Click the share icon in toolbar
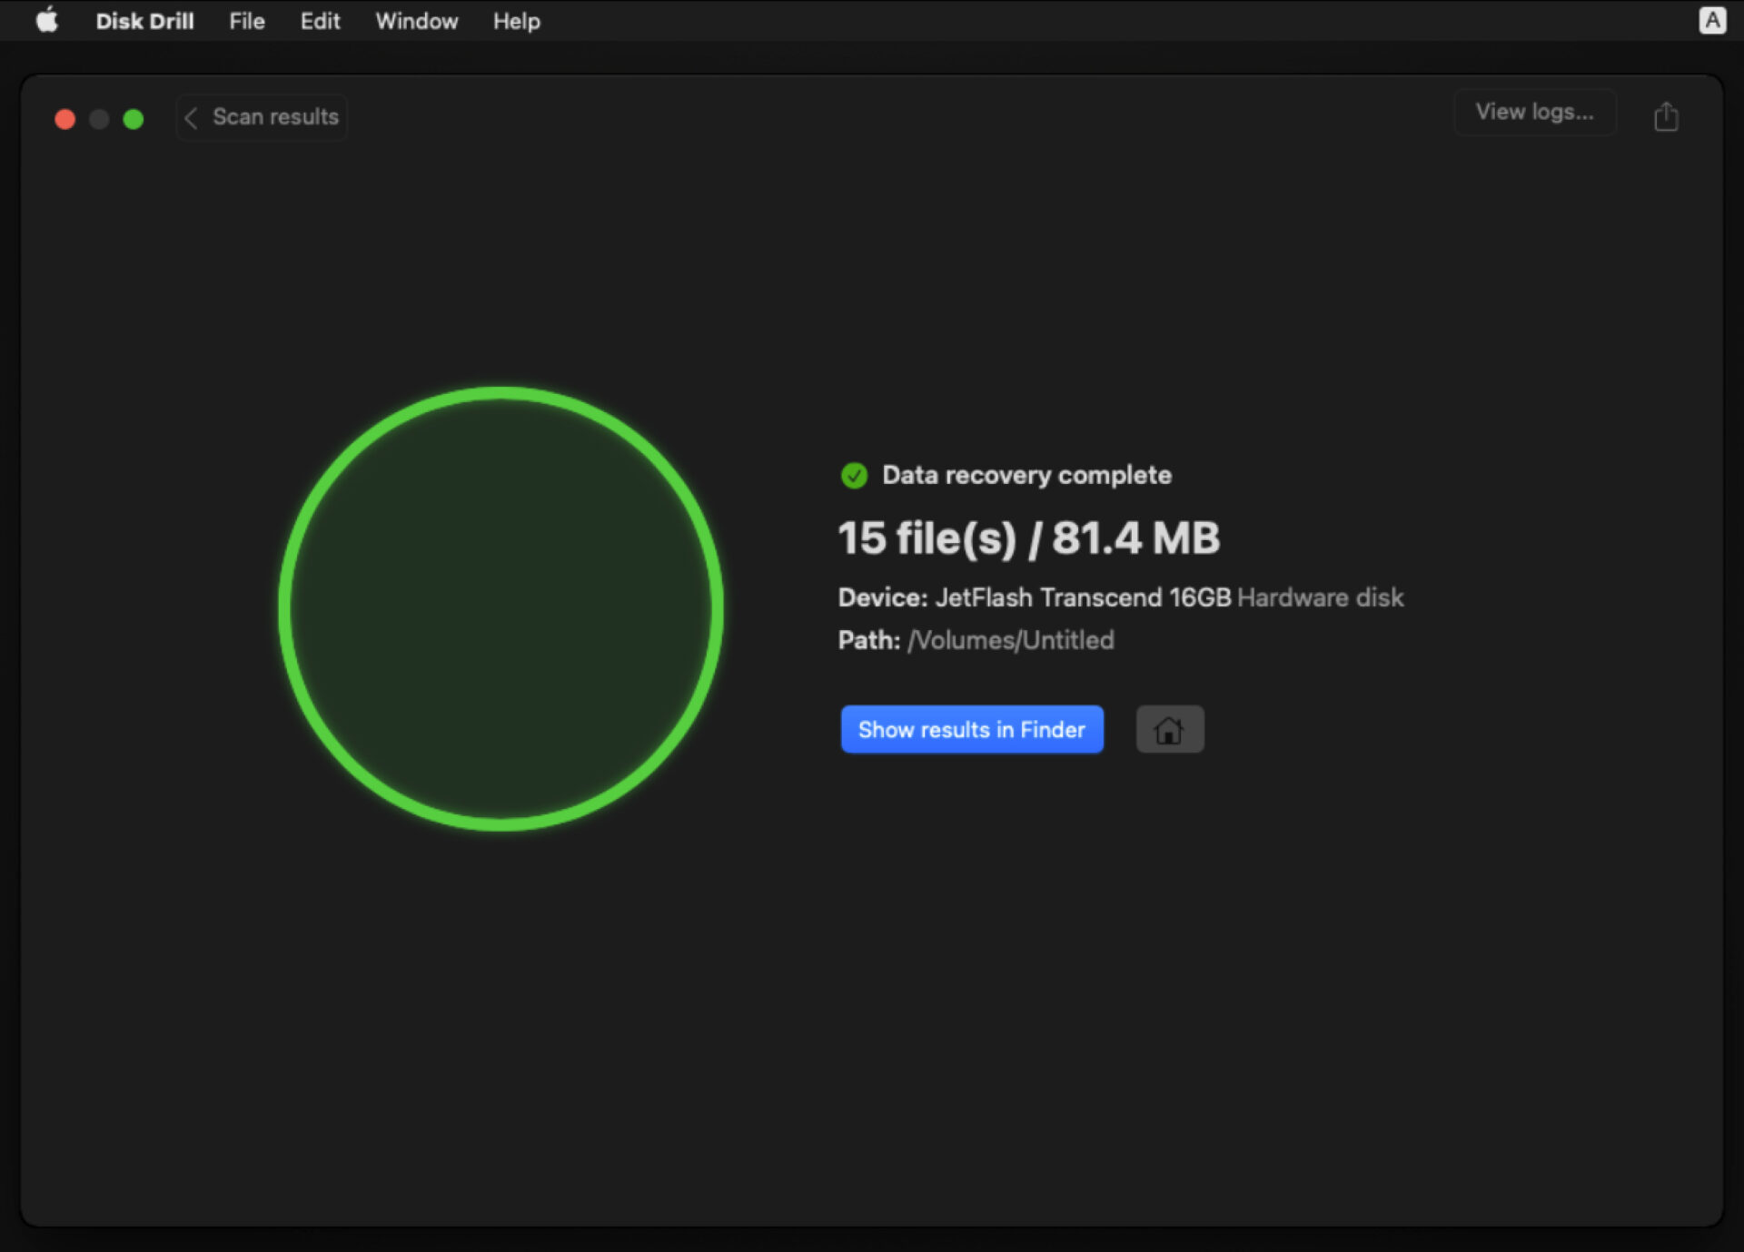Image resolution: width=1744 pixels, height=1252 pixels. [1665, 116]
